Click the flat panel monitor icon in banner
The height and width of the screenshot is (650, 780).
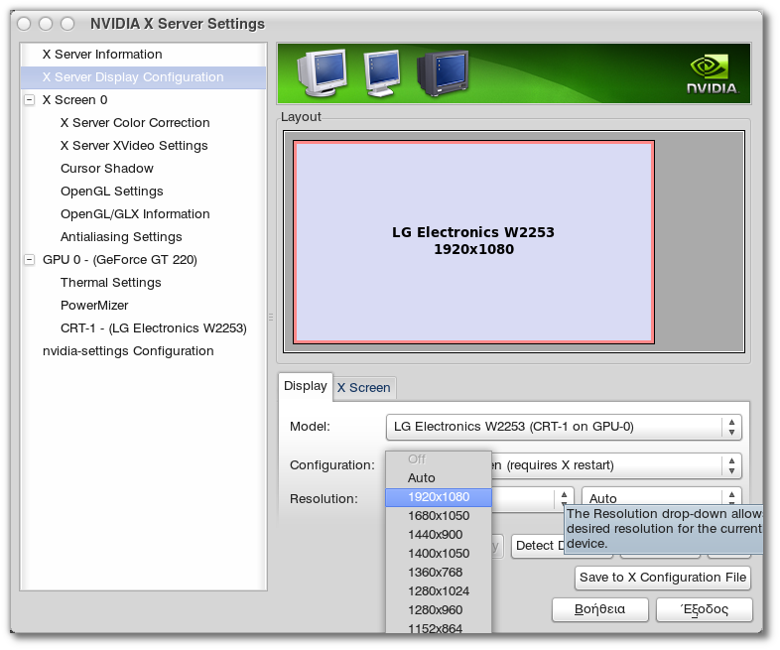point(381,73)
